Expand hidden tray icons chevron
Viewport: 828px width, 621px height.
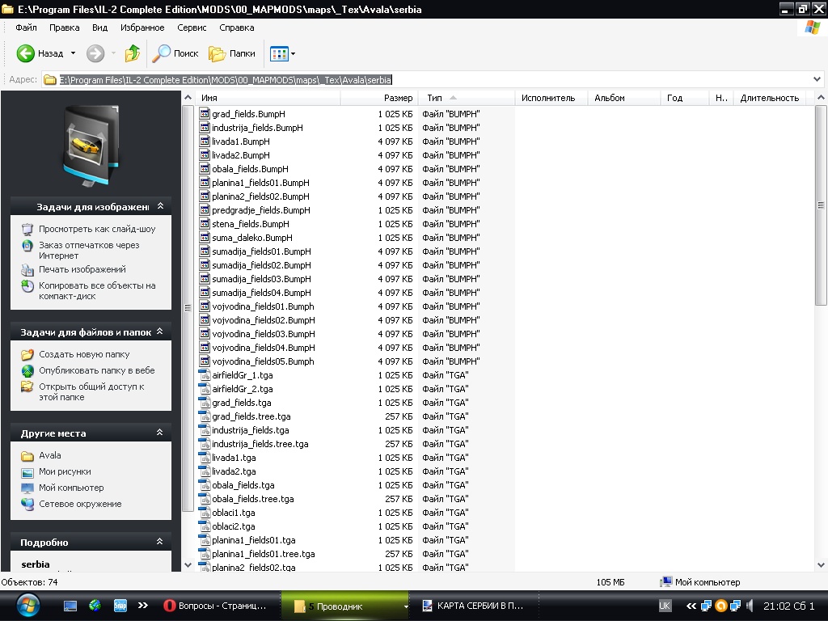691,606
